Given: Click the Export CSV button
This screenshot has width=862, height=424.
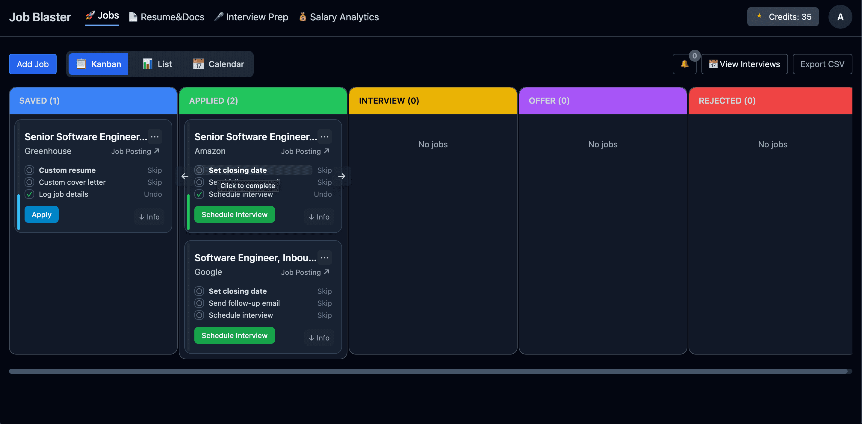Looking at the screenshot, I should pos(822,64).
